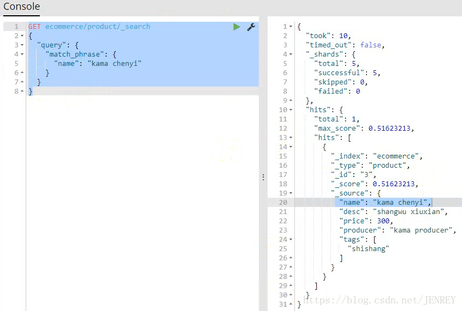
Task: Click the "failed": 0 line
Action: [337, 91]
